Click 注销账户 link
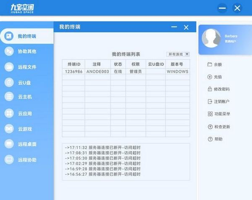The height and width of the screenshot is (200, 252). tap(222, 101)
